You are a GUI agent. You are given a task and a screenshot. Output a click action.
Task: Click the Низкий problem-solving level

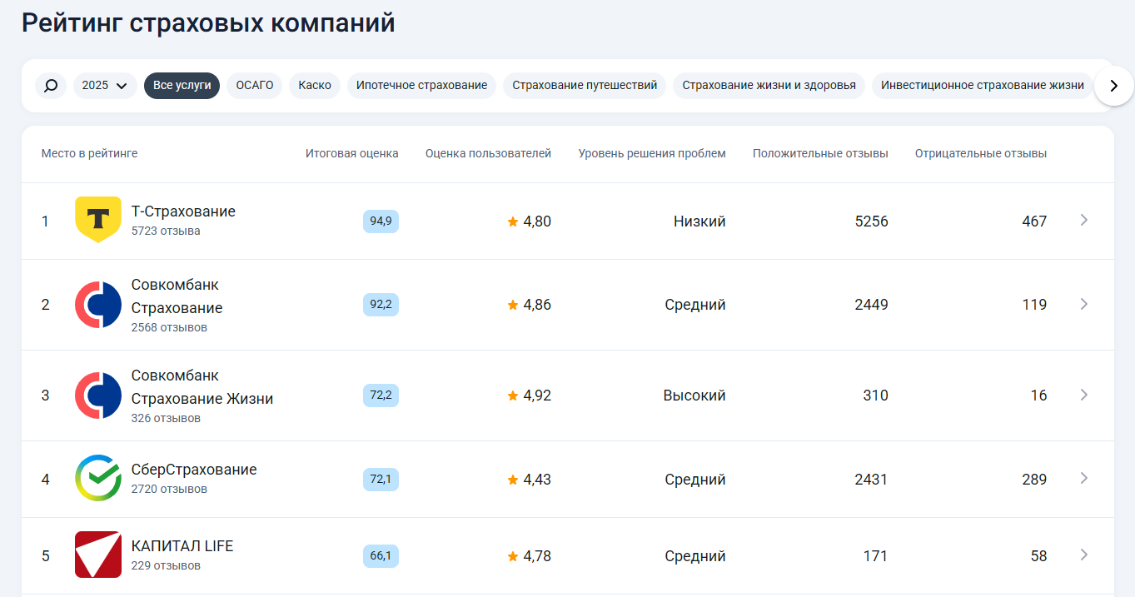[699, 221]
